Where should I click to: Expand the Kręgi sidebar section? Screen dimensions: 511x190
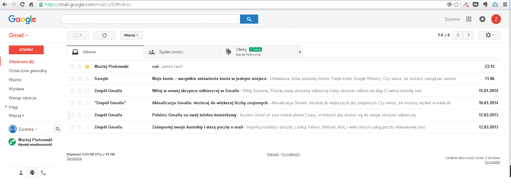point(6,107)
